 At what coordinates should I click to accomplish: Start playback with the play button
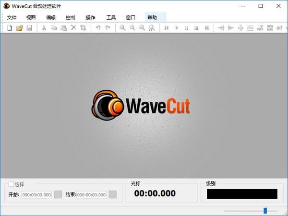coord(177,28)
